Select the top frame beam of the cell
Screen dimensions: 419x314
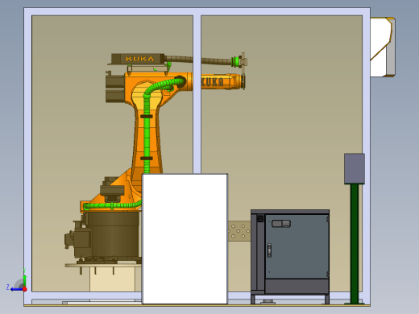point(197,11)
